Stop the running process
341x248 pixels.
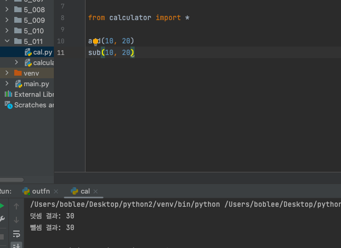pos(2,237)
